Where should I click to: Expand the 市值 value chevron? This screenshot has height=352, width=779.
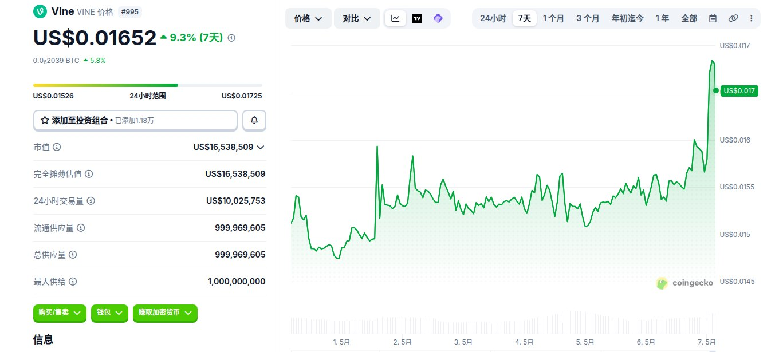click(261, 147)
